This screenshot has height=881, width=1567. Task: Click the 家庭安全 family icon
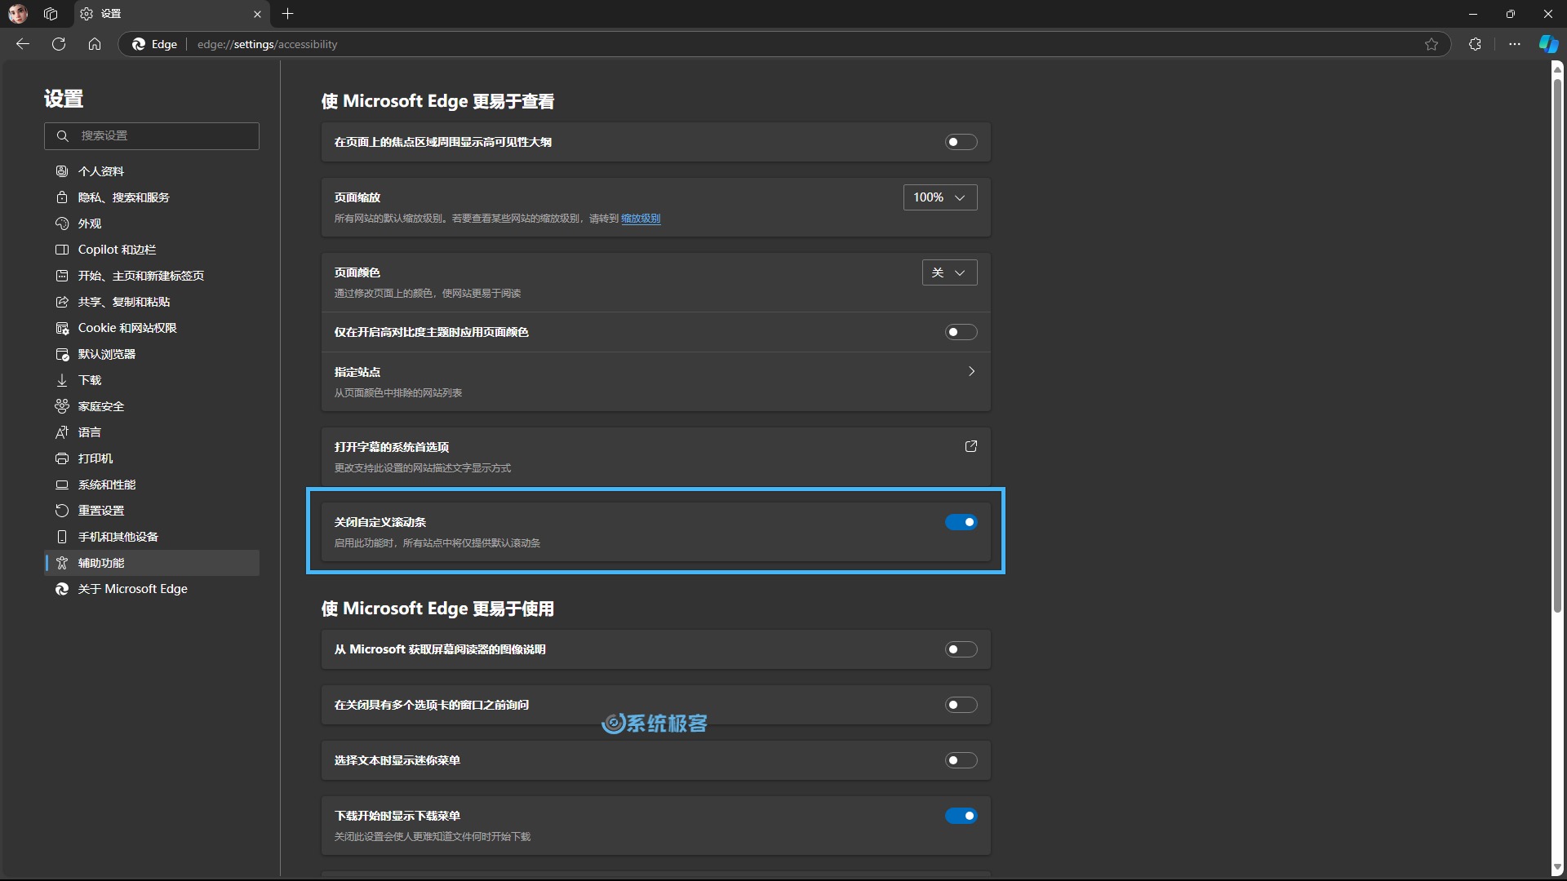62,406
